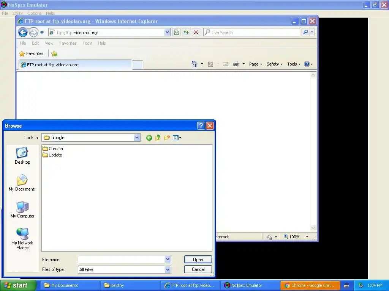This screenshot has width=389, height=291.
Task: Open the IE View menu
Action: point(49,43)
